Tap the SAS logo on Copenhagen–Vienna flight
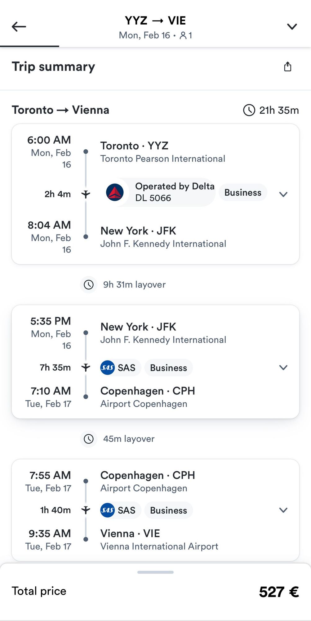The height and width of the screenshot is (621, 311). coord(108,510)
